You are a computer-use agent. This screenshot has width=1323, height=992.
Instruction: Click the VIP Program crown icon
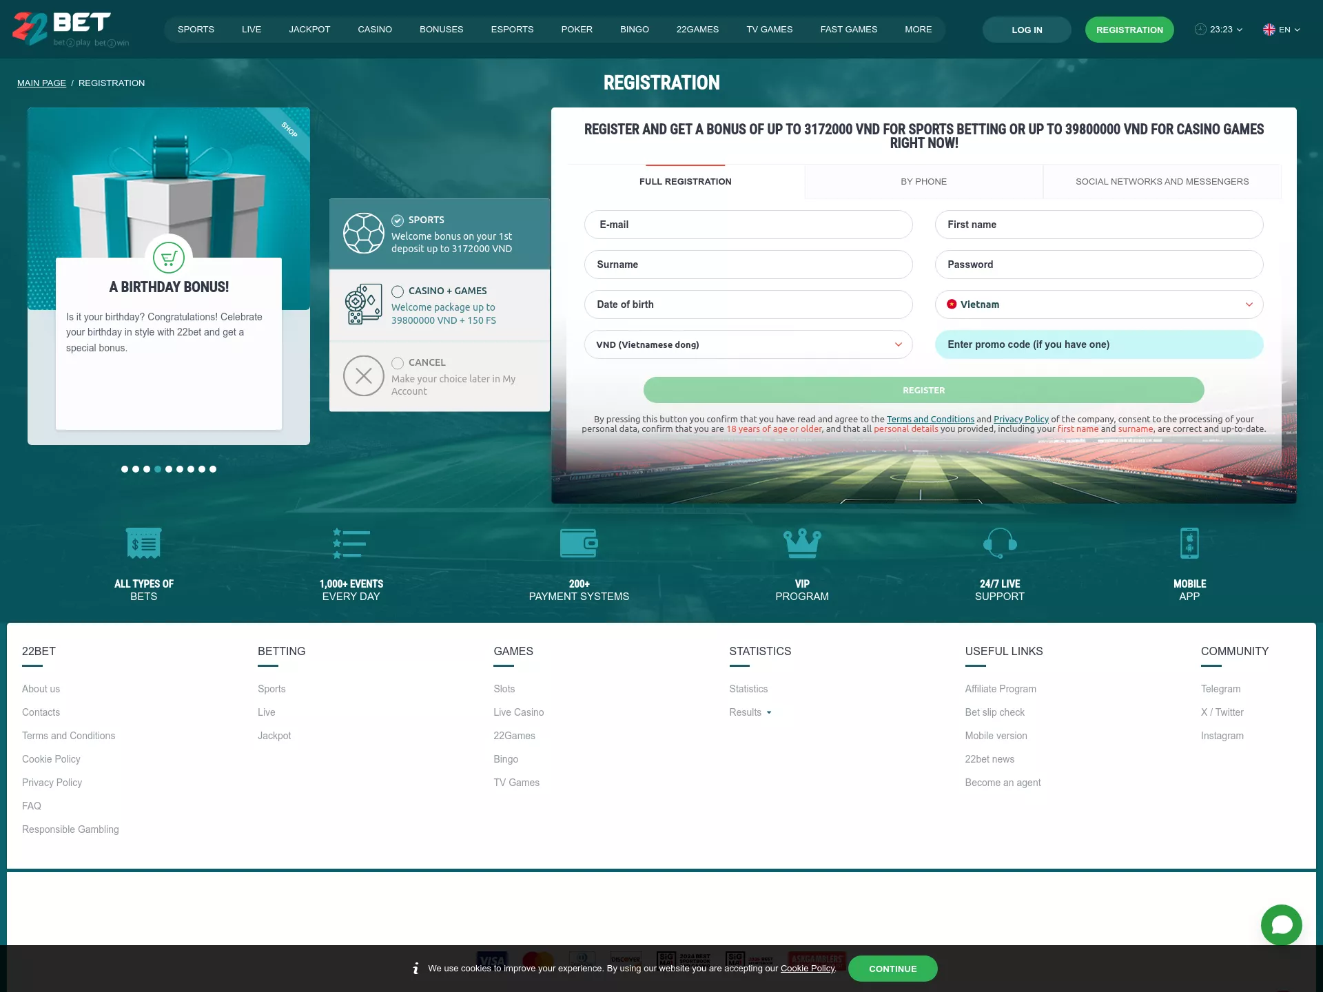[x=802, y=544]
